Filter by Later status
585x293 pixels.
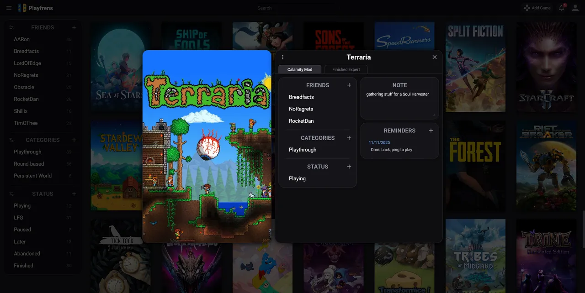[43, 242]
